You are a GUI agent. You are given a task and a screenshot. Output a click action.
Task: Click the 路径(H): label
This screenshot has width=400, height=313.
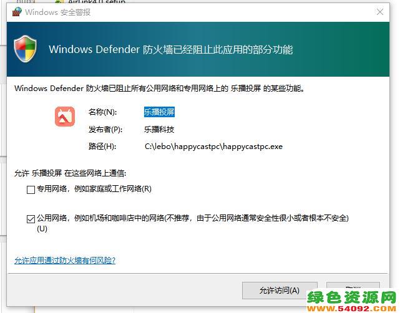pyautogui.click(x=102, y=147)
